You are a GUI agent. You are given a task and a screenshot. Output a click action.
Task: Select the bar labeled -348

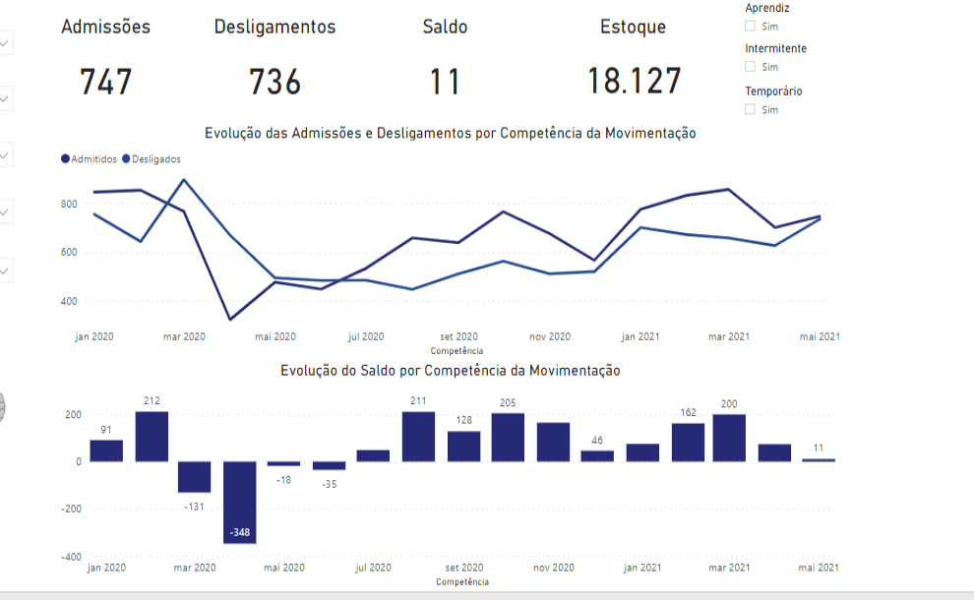240,502
